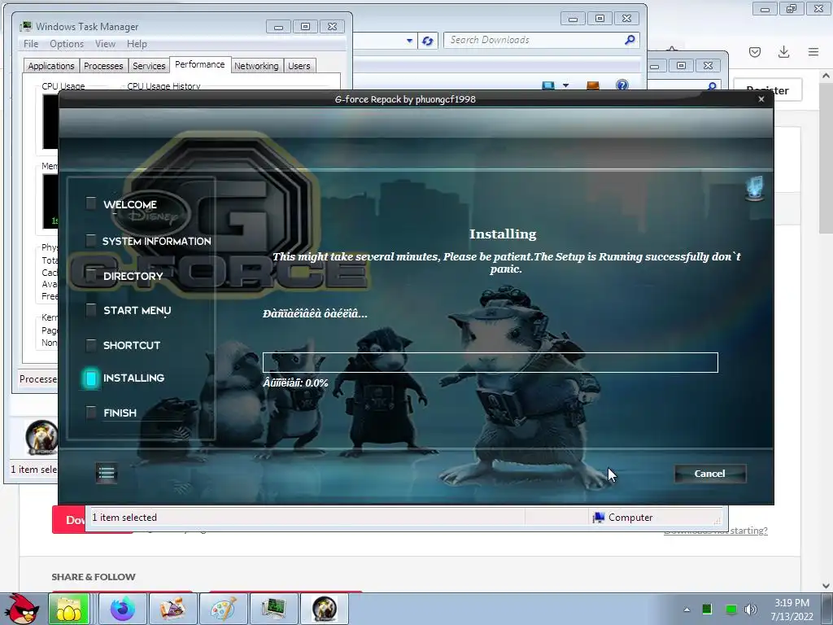Click the refresh button in Explorer address bar

pyautogui.click(x=428, y=41)
